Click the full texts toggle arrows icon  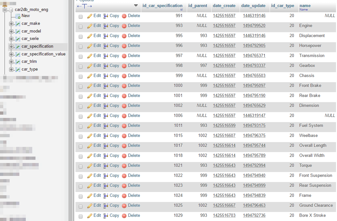[84, 6]
